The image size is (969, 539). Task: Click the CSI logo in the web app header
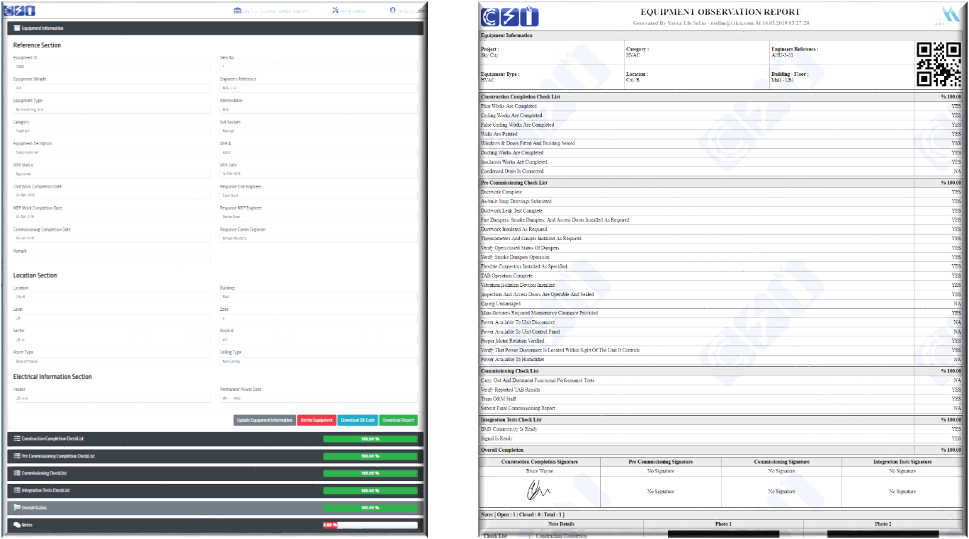coord(20,11)
